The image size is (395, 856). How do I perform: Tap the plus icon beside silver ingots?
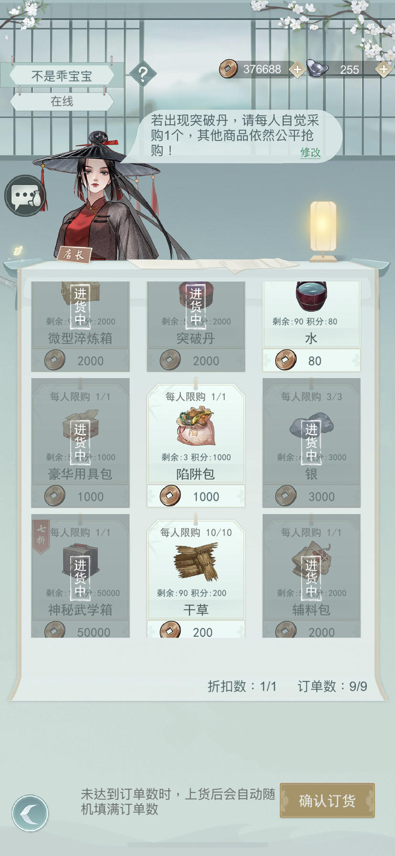point(384,70)
